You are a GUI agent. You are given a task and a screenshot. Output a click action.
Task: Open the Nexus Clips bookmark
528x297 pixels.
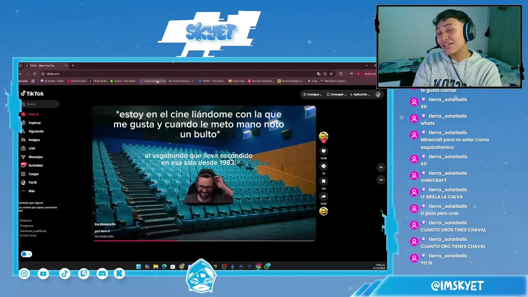236,81
